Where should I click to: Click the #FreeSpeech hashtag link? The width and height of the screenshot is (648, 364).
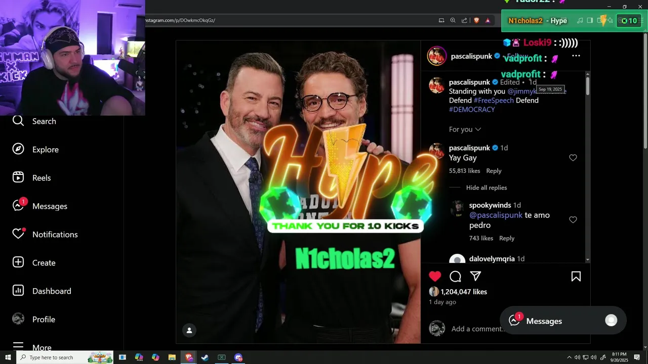pos(494,100)
